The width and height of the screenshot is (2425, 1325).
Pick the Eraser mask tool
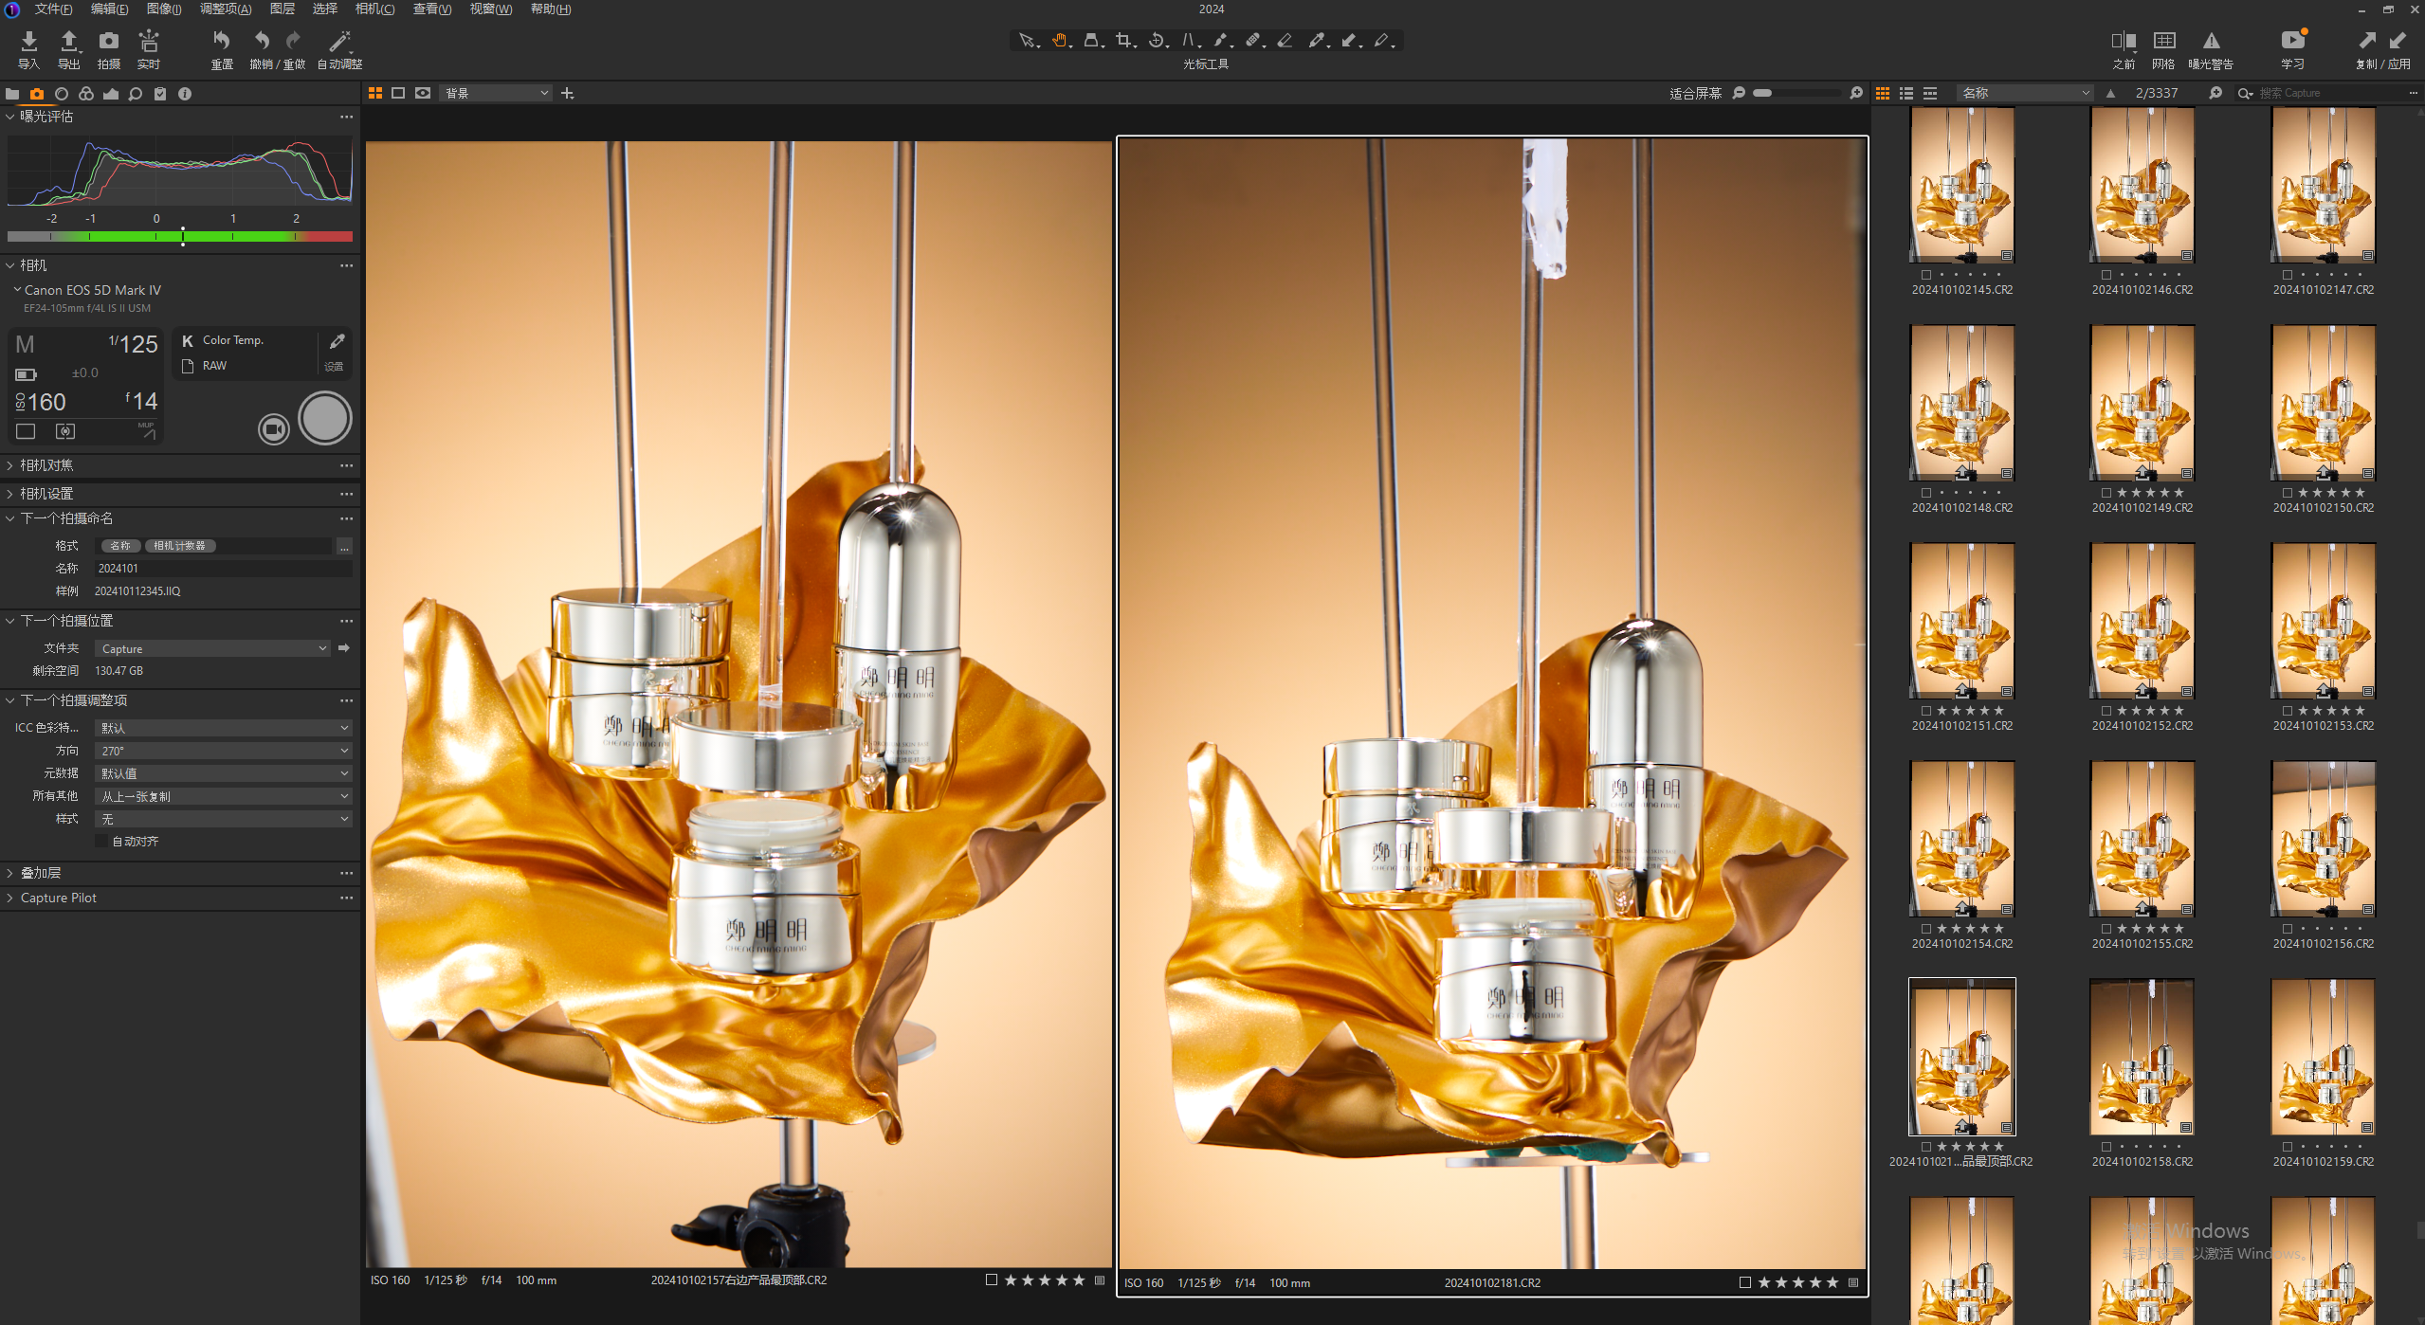pyautogui.click(x=1285, y=40)
